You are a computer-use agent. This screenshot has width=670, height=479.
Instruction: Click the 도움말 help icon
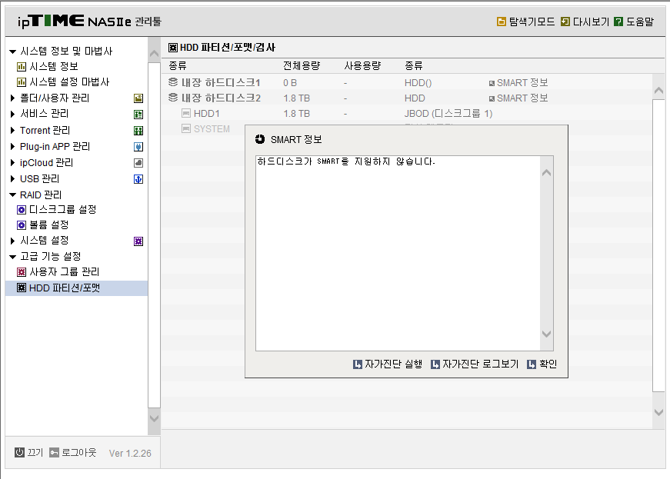pyautogui.click(x=618, y=22)
